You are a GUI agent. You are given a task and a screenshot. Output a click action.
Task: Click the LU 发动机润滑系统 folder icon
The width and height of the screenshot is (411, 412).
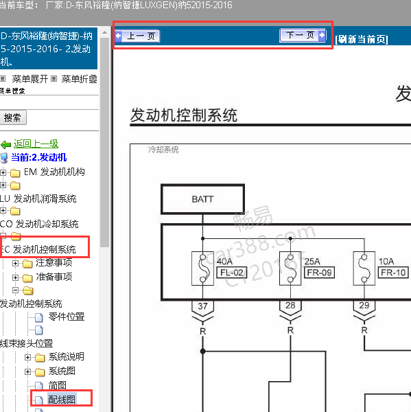coord(15,185)
